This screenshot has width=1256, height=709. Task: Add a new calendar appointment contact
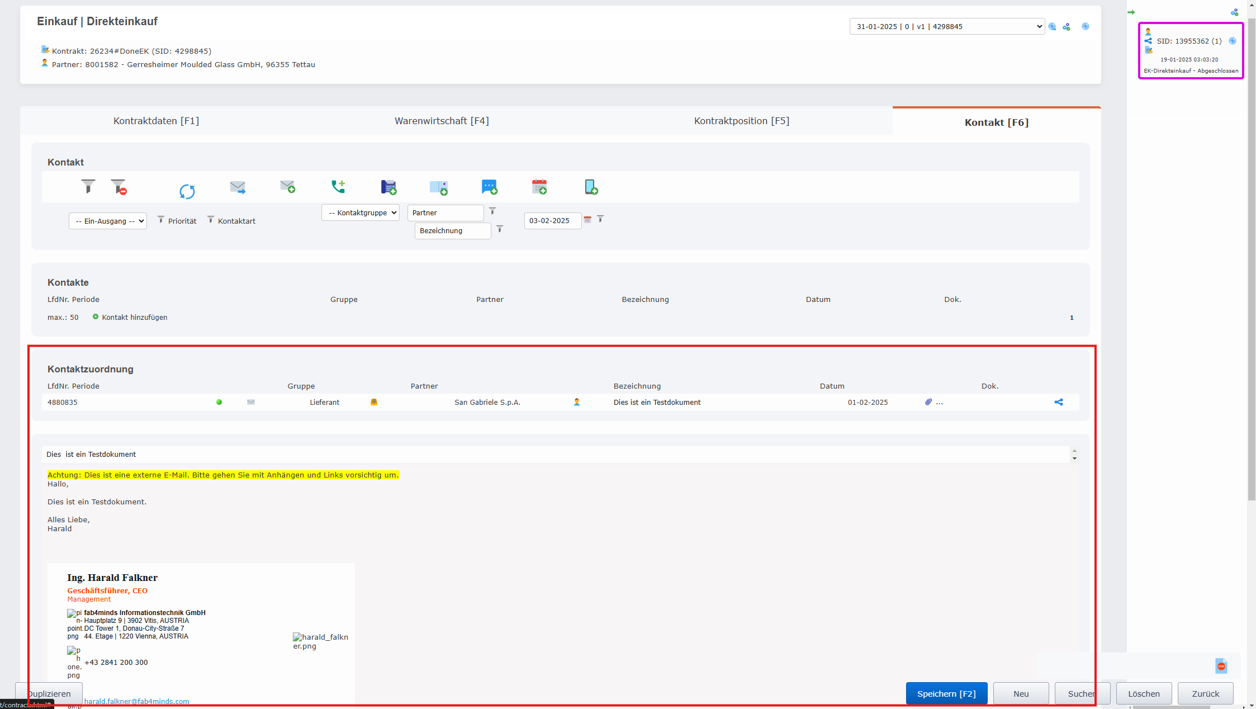(x=539, y=187)
